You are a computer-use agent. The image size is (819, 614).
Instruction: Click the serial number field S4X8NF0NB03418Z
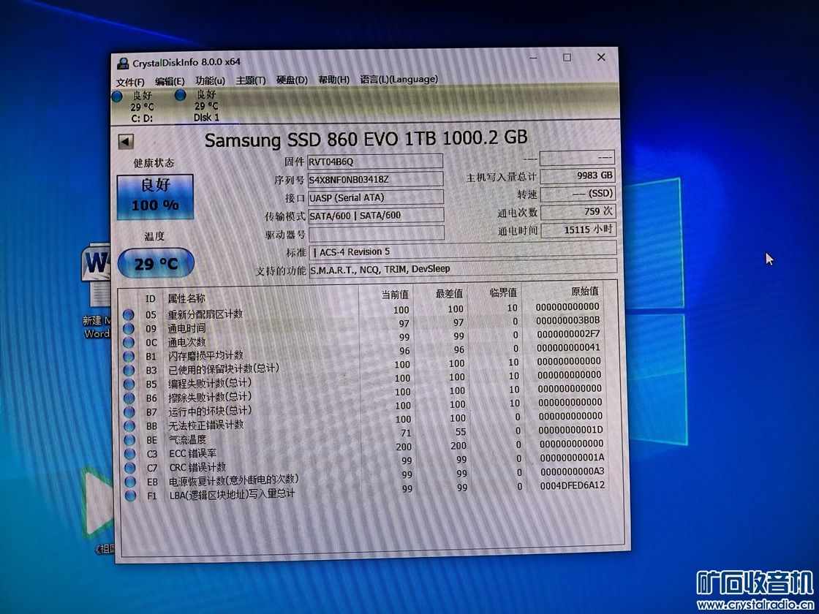(375, 179)
